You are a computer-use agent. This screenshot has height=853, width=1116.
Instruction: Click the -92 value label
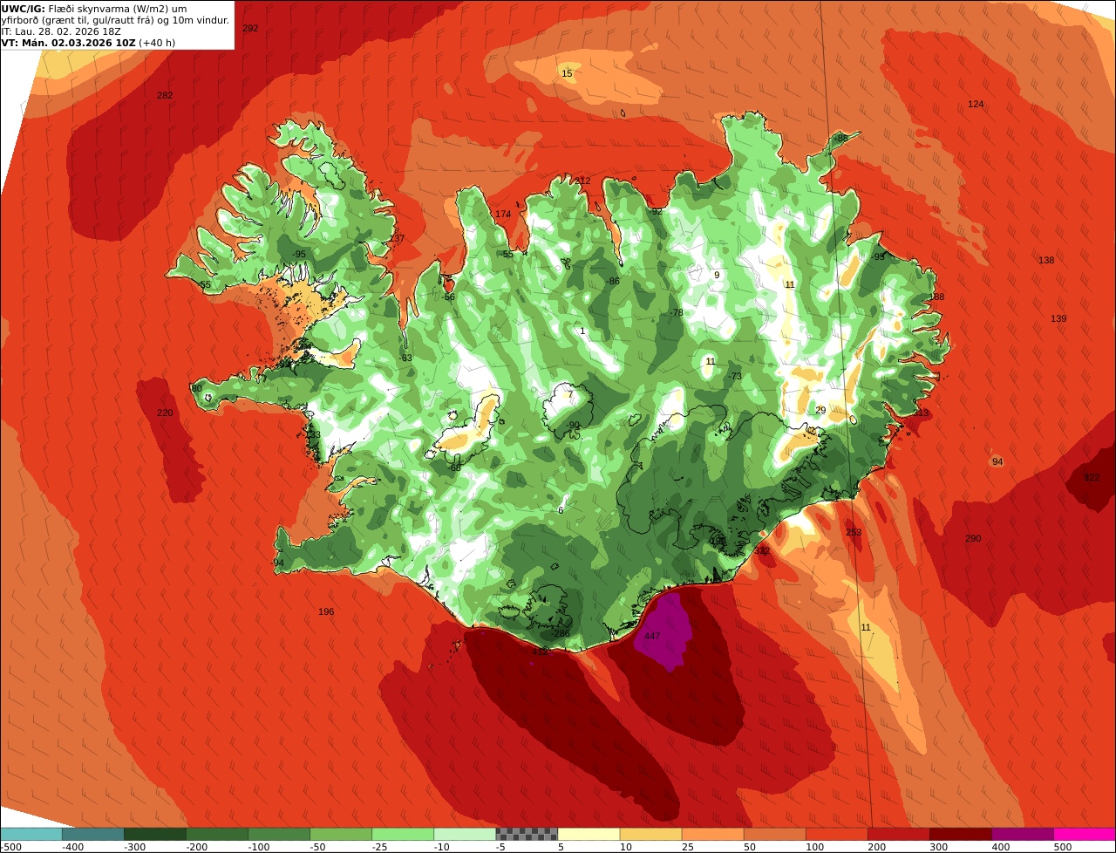(x=656, y=212)
